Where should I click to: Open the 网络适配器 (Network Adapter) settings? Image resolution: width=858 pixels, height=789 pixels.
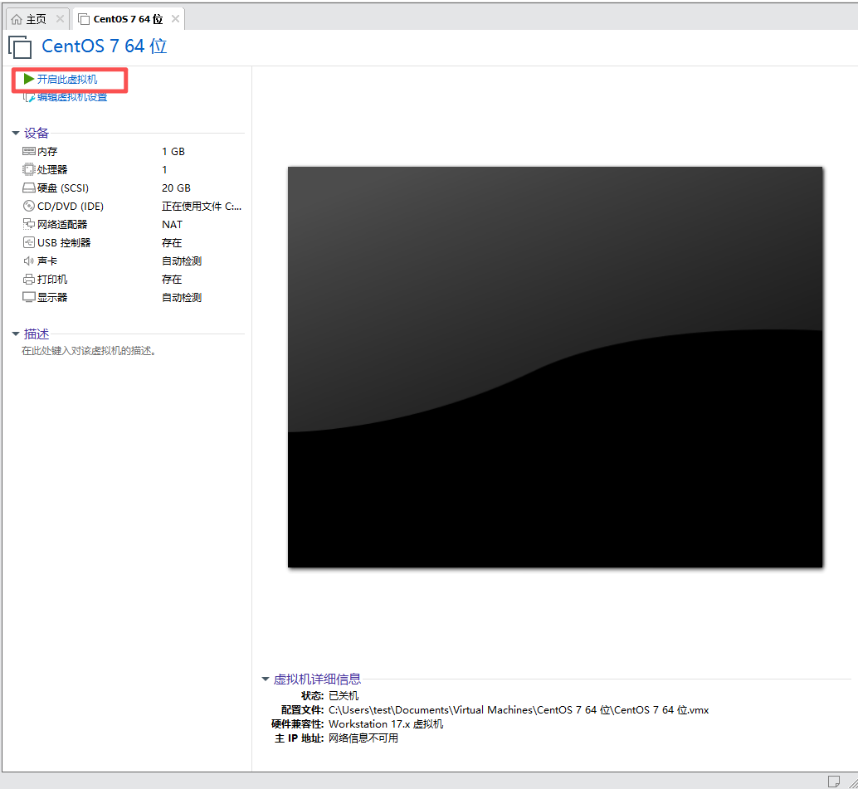[x=55, y=224]
